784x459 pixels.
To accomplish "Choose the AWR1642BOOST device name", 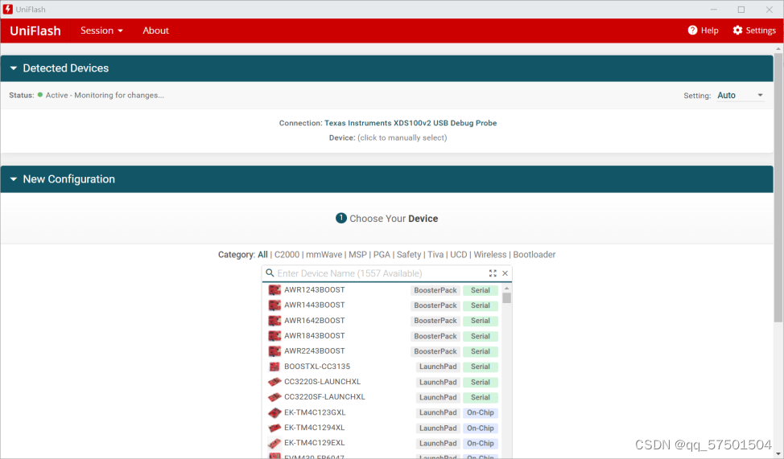I will 315,320.
